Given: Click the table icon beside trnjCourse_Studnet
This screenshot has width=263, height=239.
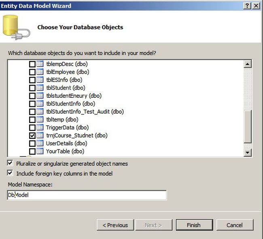Looking at the screenshot, I should pos(40,135).
